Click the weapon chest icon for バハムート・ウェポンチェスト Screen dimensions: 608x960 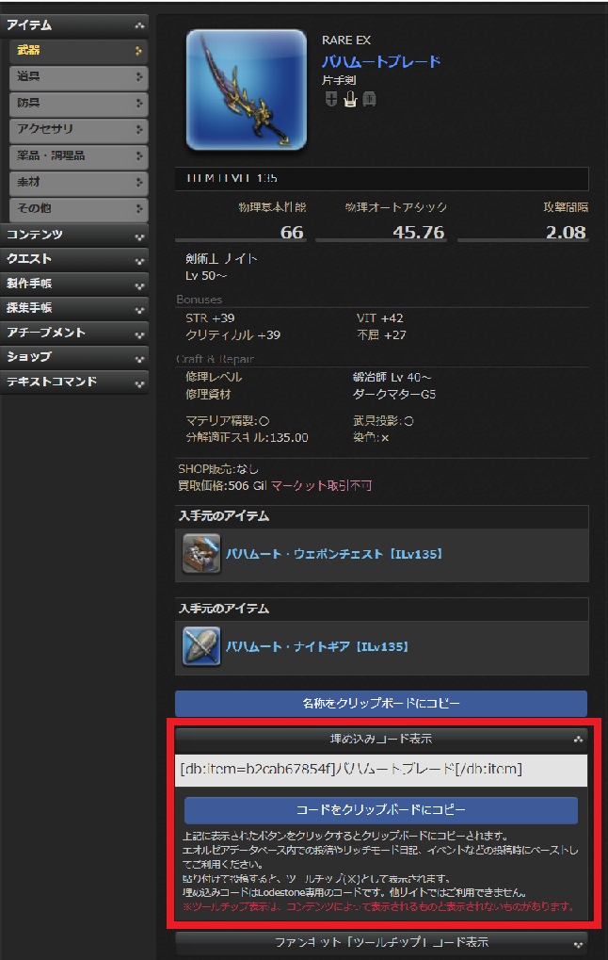[x=201, y=553]
